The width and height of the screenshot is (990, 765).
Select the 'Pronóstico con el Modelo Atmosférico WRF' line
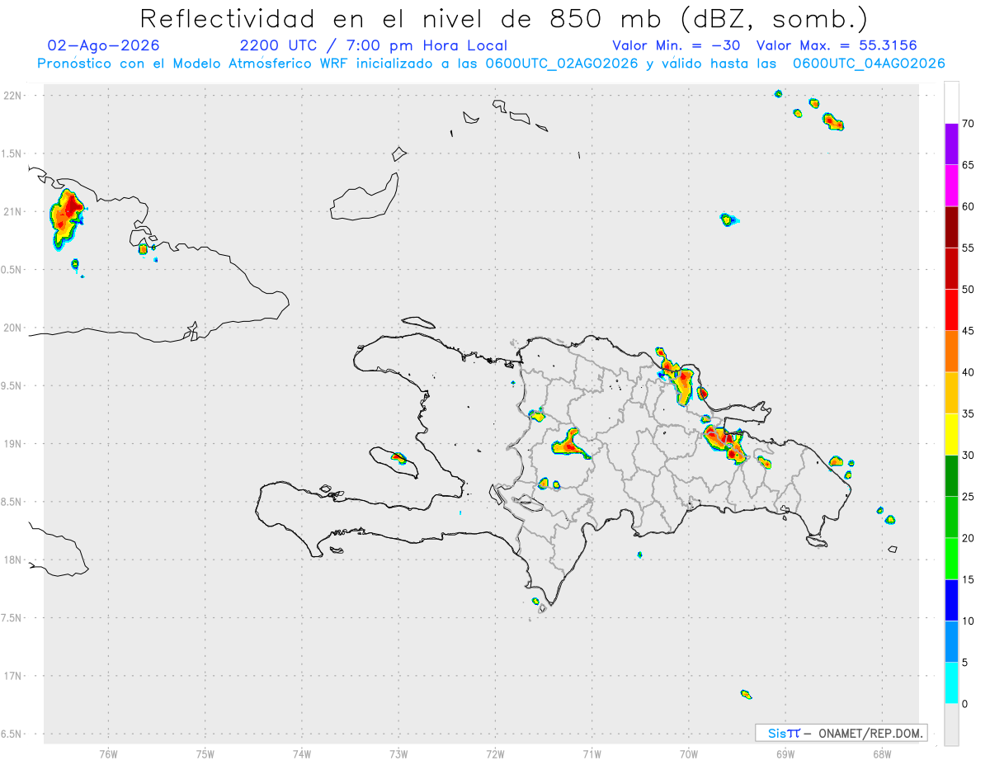(x=491, y=64)
